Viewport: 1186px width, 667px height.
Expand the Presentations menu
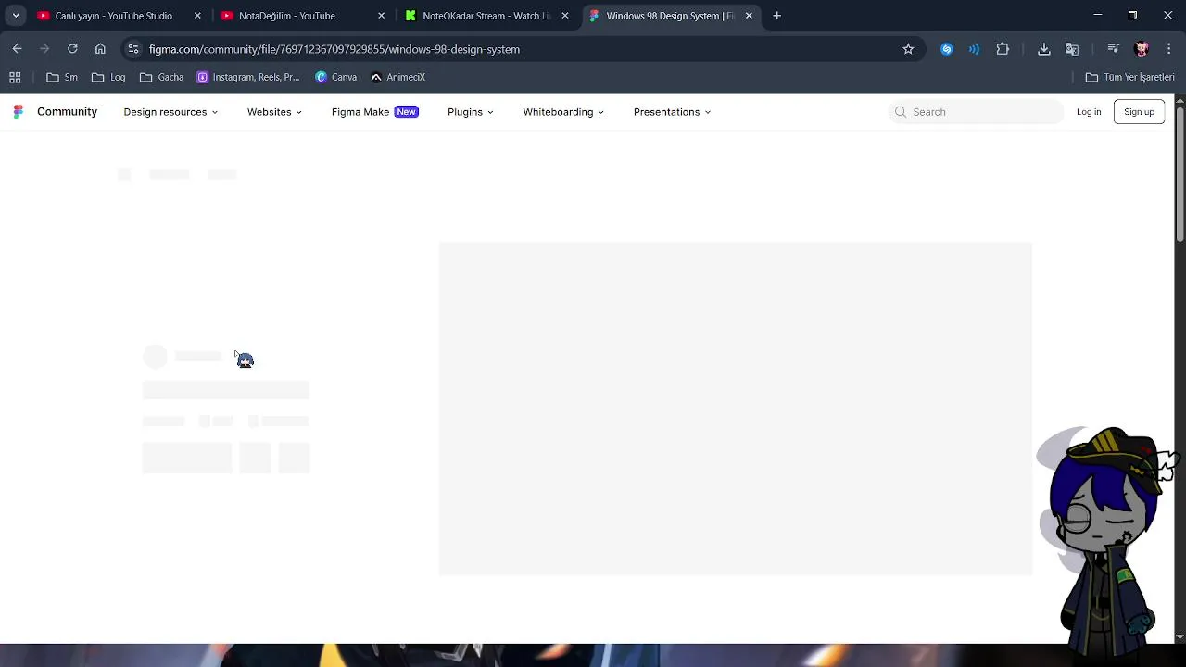pyautogui.click(x=672, y=112)
